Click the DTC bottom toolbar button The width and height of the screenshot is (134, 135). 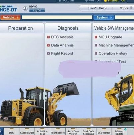click(11, 131)
